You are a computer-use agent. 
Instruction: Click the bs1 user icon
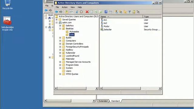pyautogui.click(x=102, y=20)
